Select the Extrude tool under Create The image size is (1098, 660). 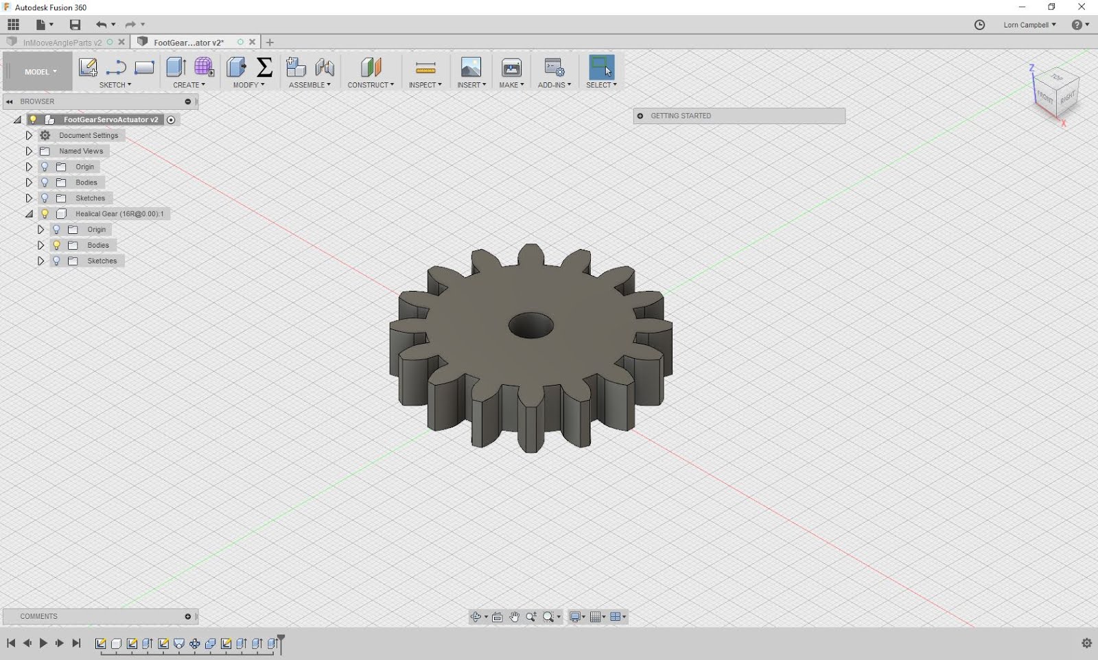point(176,67)
